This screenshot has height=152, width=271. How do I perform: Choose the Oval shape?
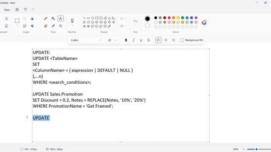coord(93,18)
